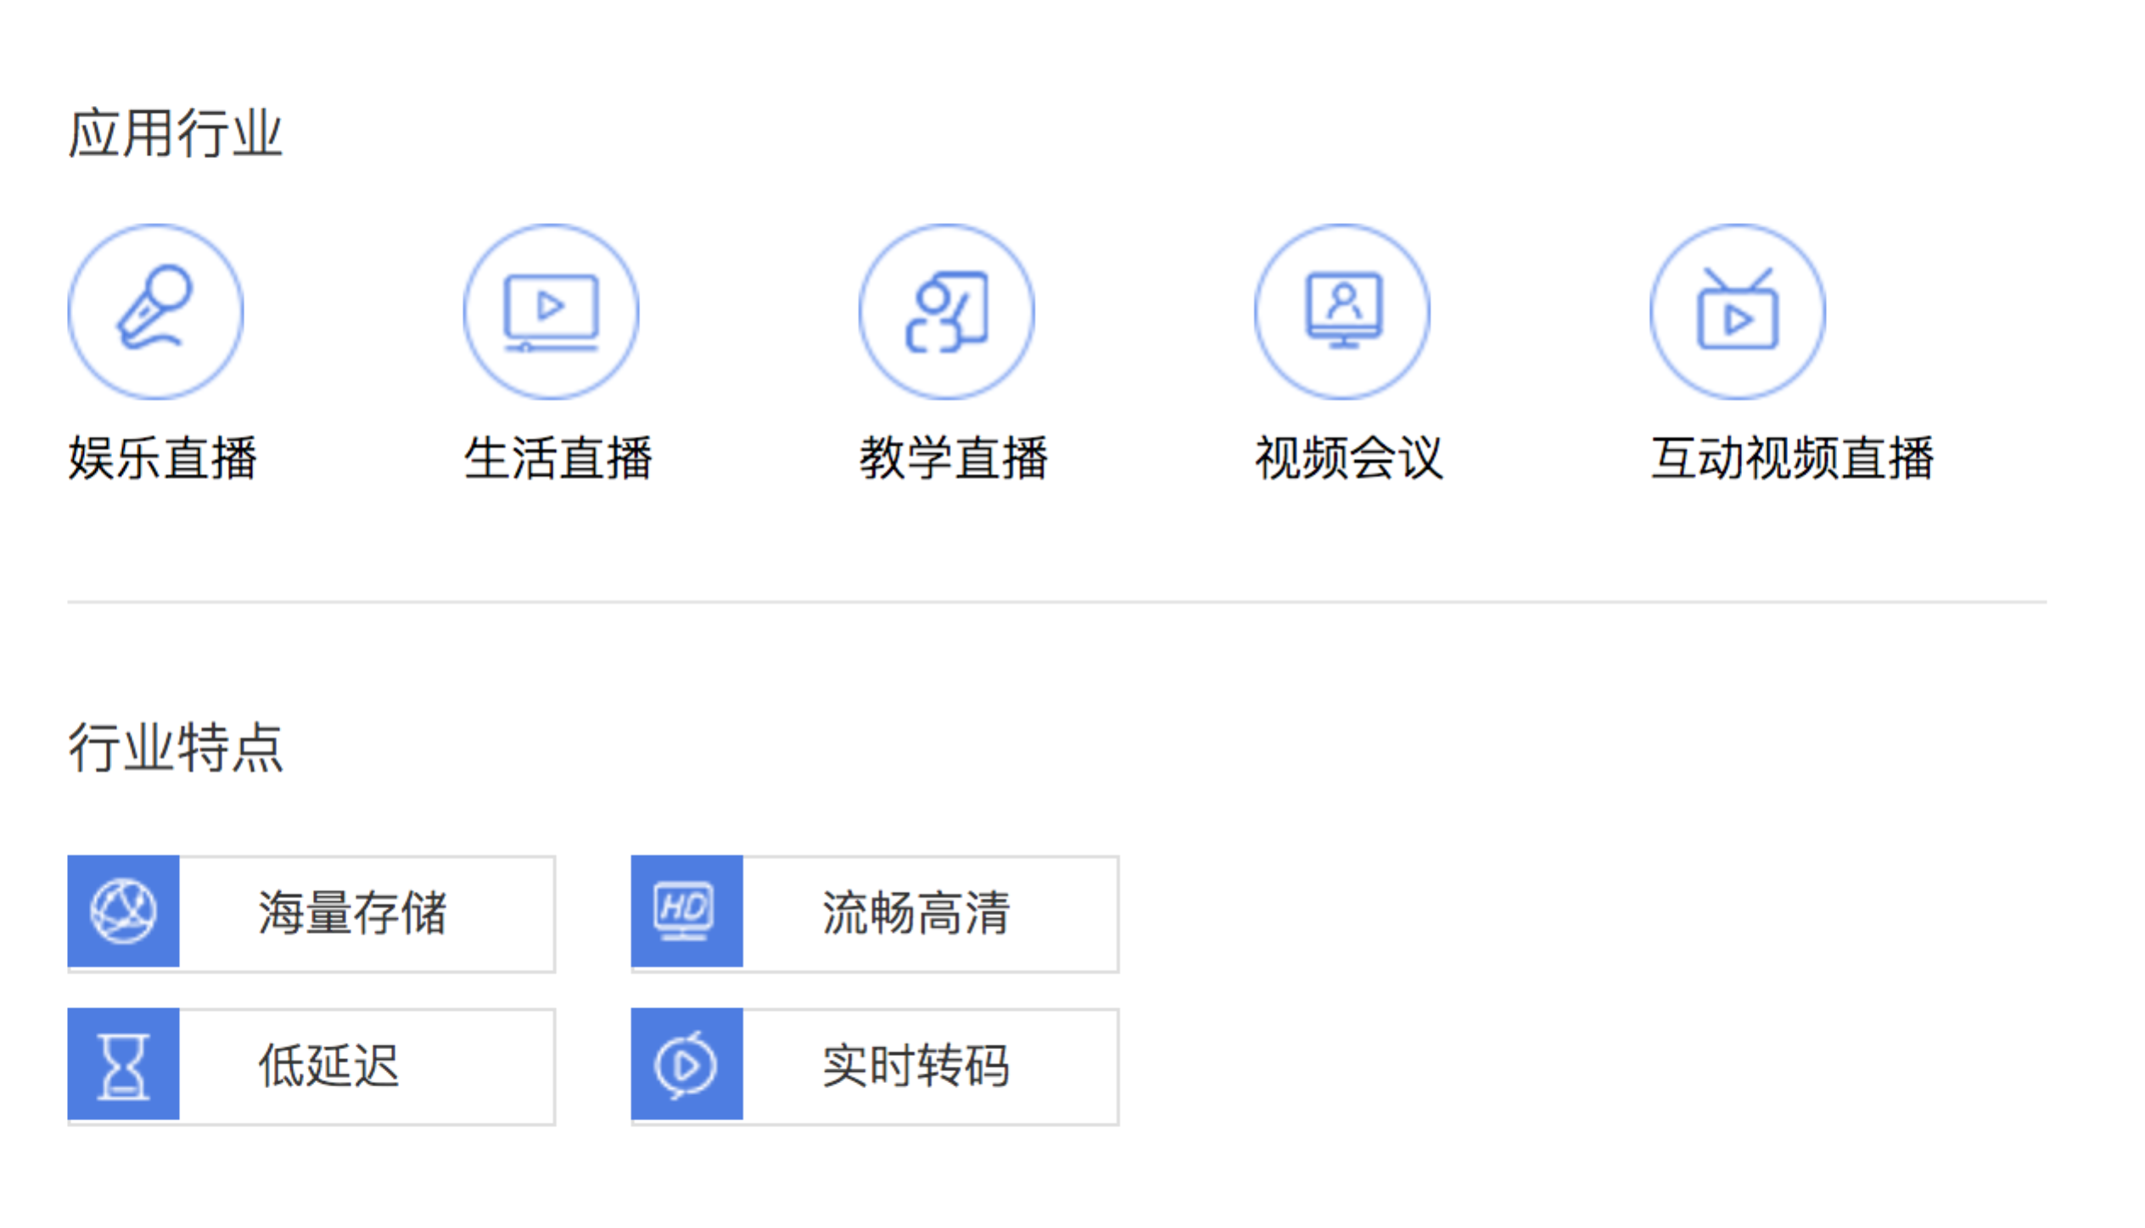Viewport: 2145px width, 1228px height.
Task: Open the 生活直播 text label
Action: click(557, 459)
